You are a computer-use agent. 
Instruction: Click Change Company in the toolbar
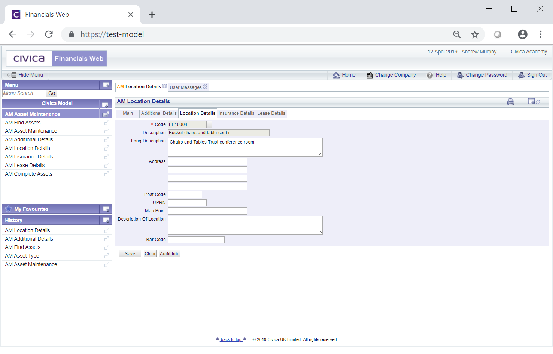pyautogui.click(x=391, y=75)
